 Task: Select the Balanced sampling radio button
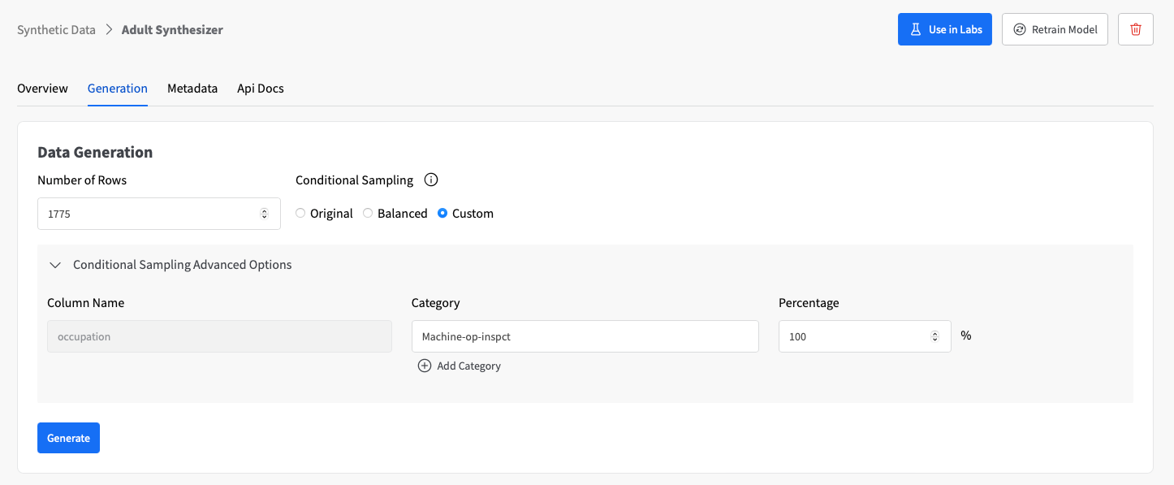tap(368, 214)
